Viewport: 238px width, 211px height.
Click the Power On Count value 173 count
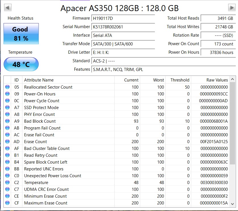(x=218, y=44)
